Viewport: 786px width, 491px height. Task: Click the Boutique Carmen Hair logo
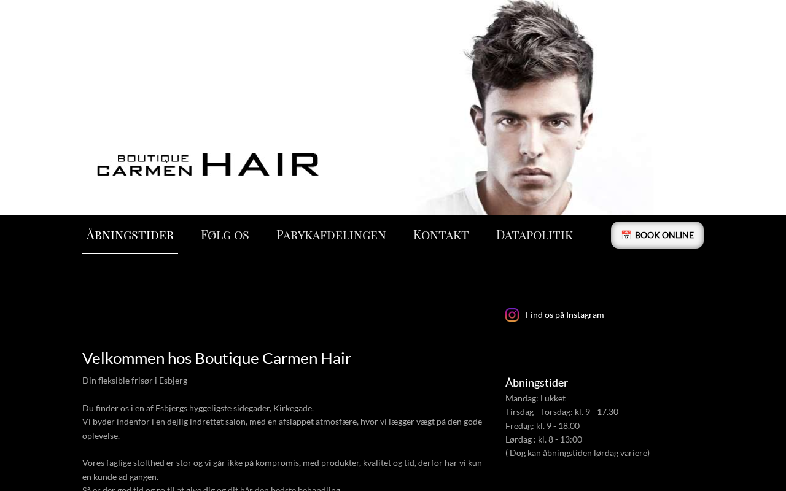tap(208, 164)
